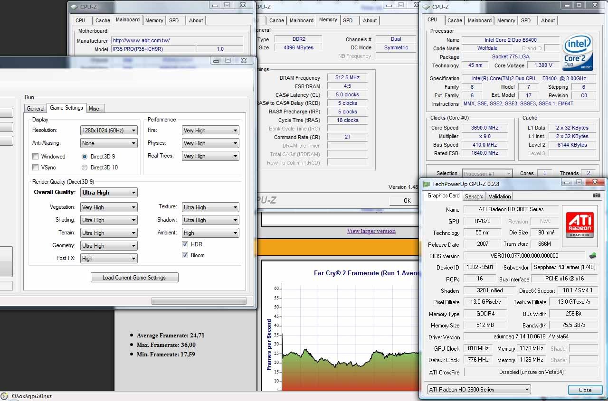Click the Average Framerate: 24,71 text
Image resolution: width=608 pixels, height=401 pixels.
[x=171, y=336]
